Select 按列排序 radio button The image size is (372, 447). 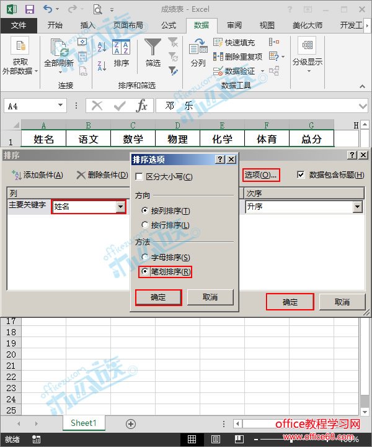(x=145, y=210)
